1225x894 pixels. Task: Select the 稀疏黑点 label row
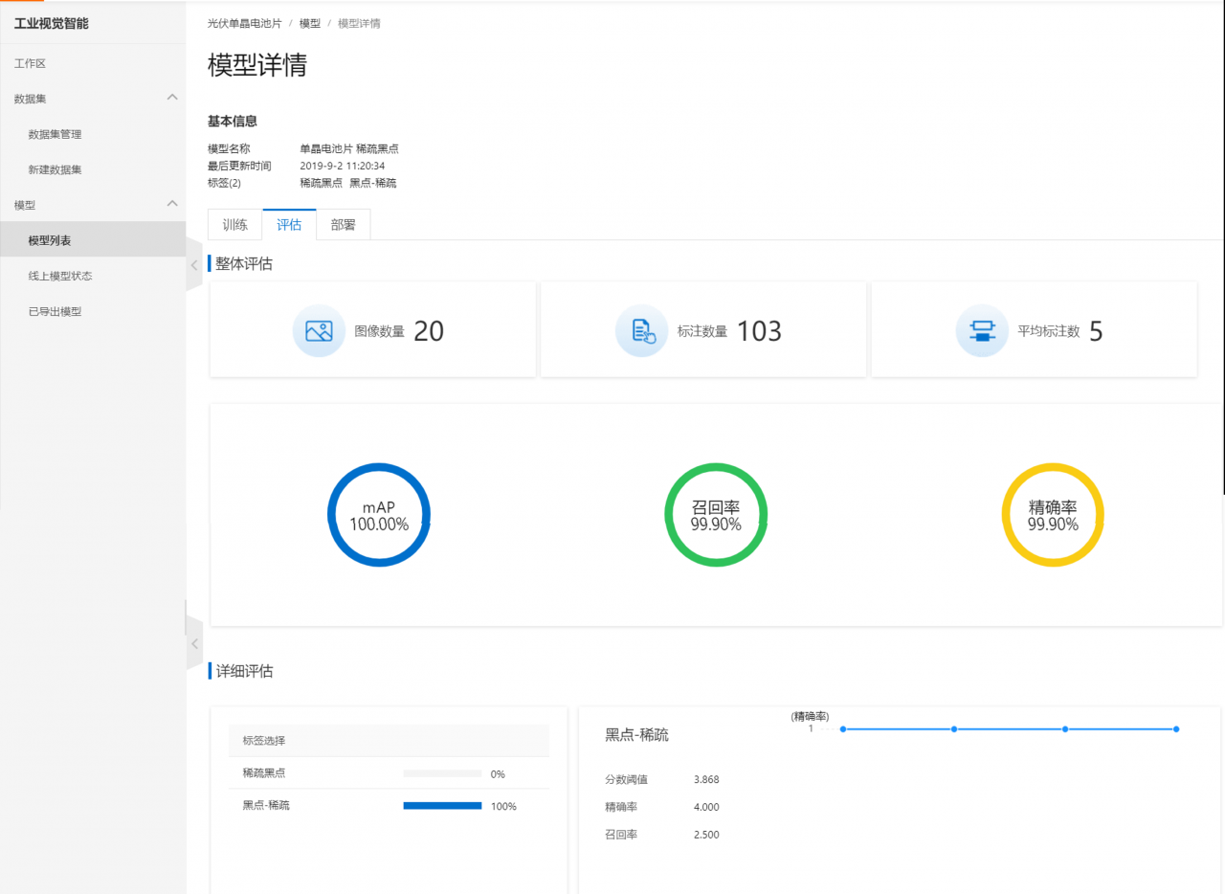pyautogui.click(x=389, y=773)
